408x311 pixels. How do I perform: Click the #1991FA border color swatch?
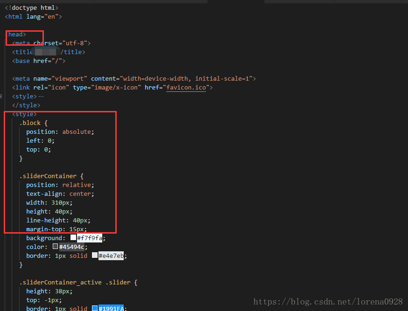coord(95,308)
